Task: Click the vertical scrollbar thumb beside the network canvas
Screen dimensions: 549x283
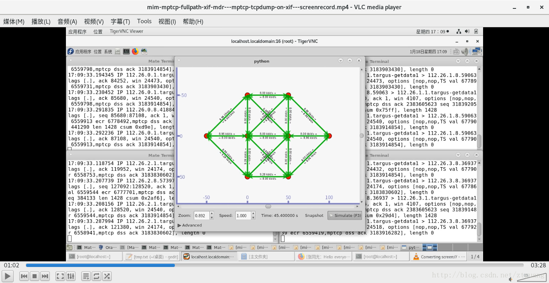Action: 362,135
